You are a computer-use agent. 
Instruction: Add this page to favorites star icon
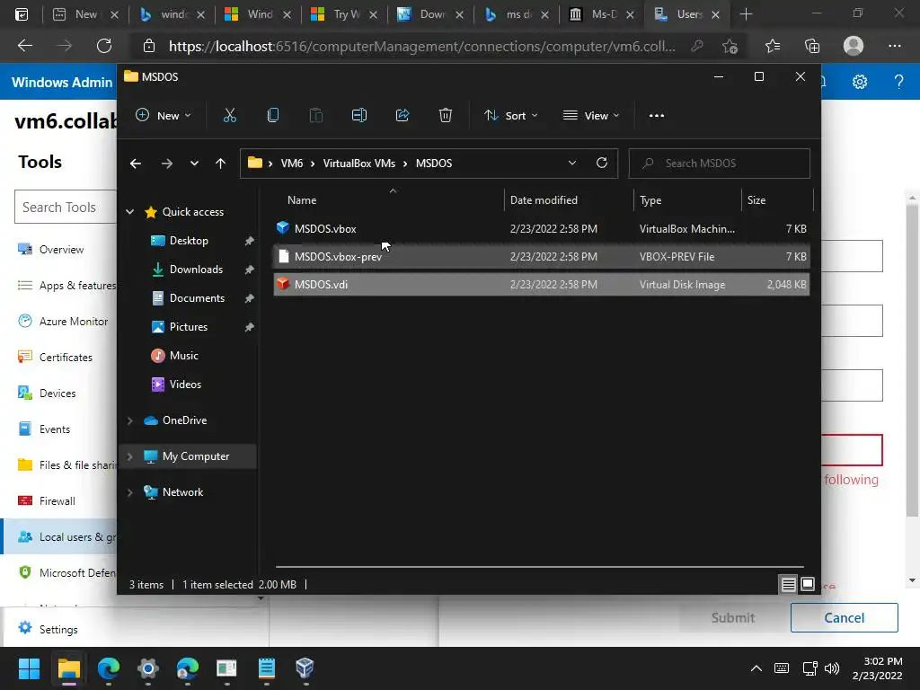(730, 46)
